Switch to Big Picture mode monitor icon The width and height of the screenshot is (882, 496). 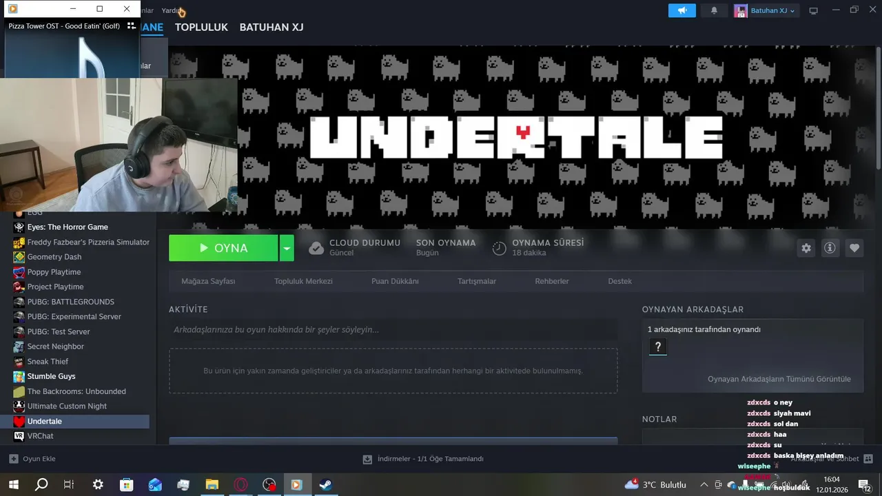coord(813,10)
